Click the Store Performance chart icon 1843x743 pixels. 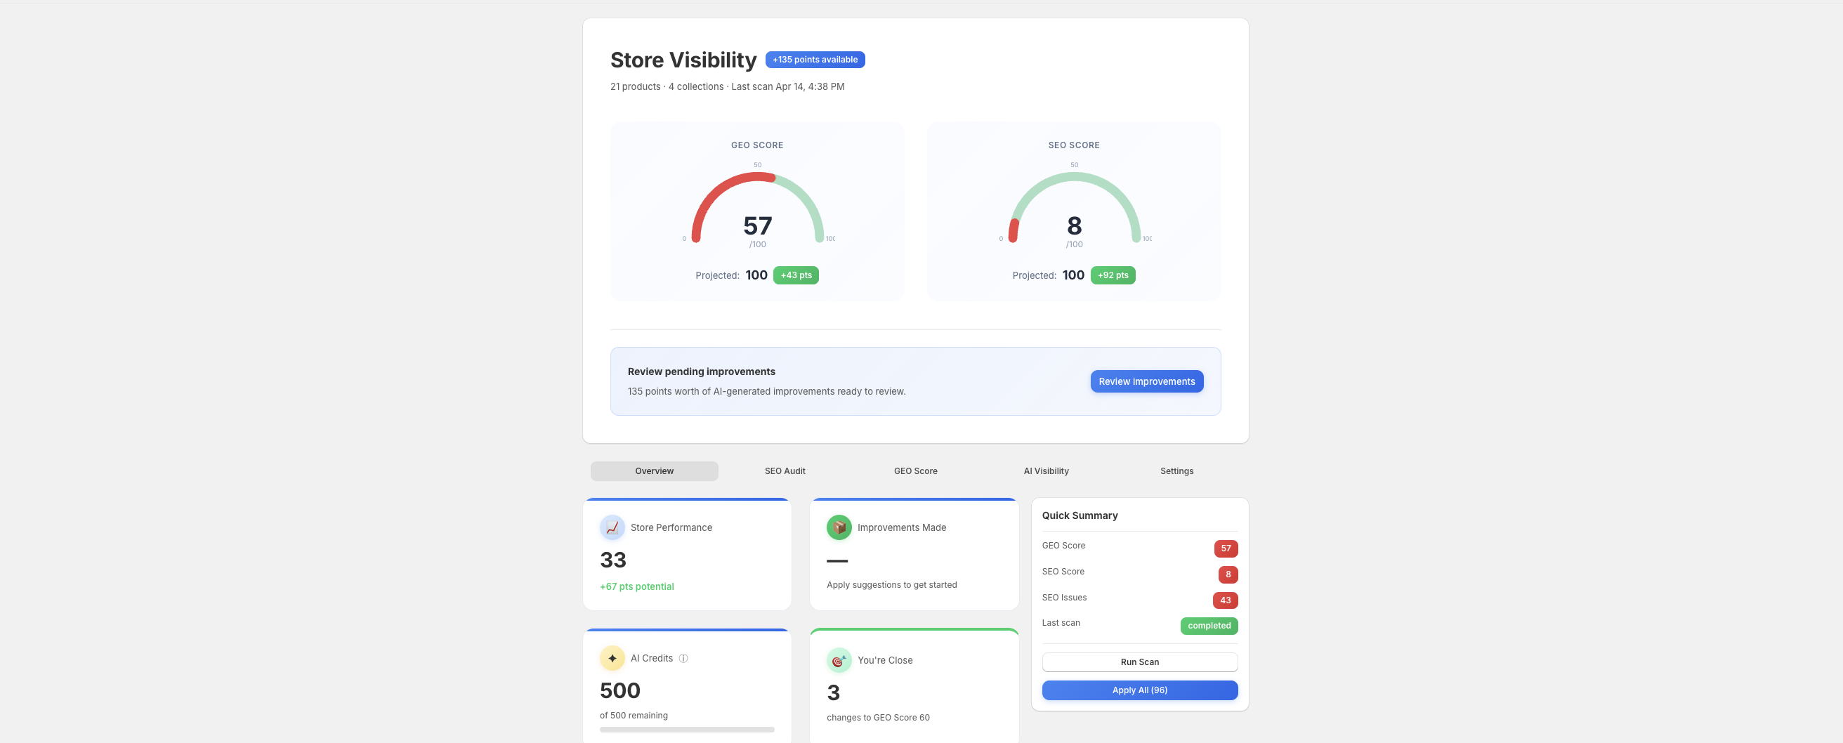click(x=612, y=527)
